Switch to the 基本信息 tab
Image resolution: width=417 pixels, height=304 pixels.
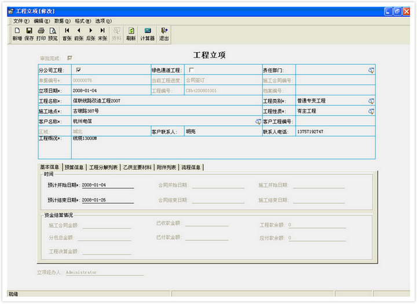tap(49, 167)
